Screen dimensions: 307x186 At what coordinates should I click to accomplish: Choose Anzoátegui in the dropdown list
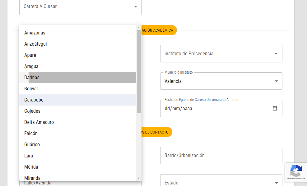coord(78,44)
